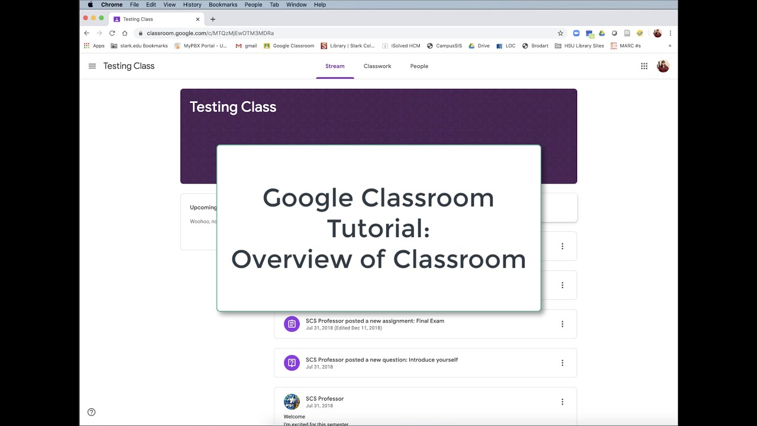Open the Apps bookmarks shortcut
The width and height of the screenshot is (757, 426).
94,46
